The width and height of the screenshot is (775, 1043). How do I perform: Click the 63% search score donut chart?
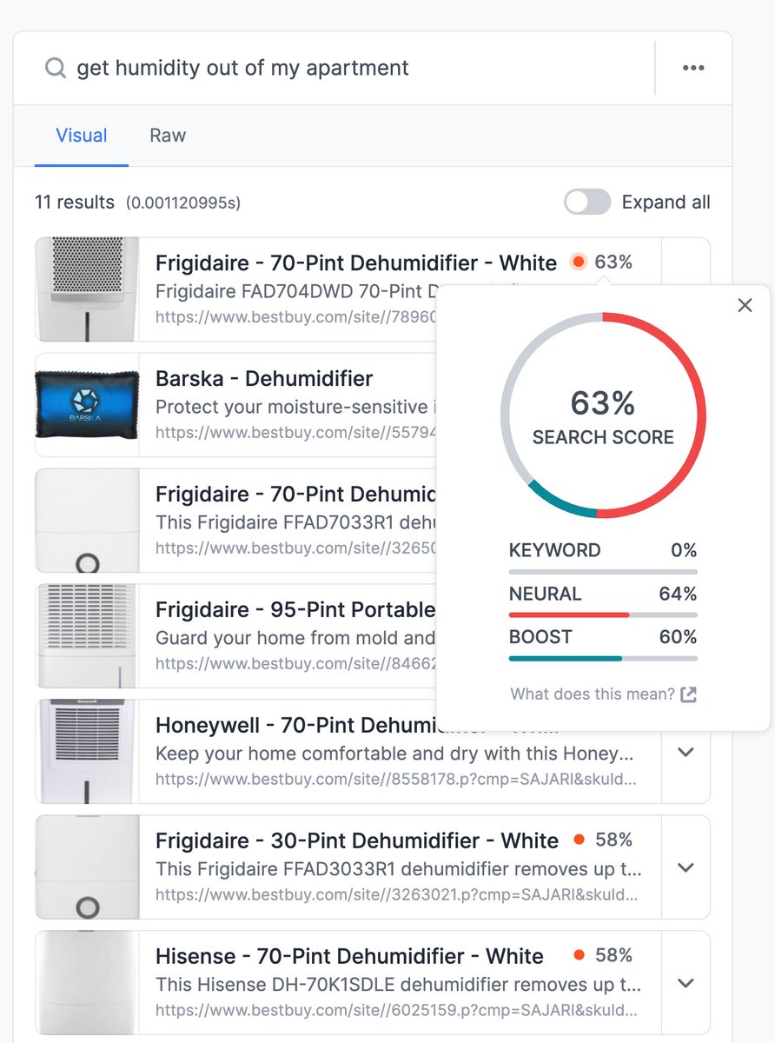tap(603, 415)
